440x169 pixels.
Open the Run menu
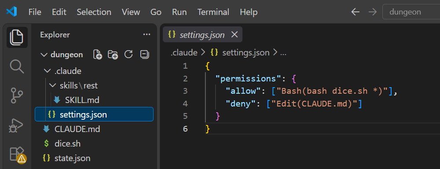click(x=180, y=12)
